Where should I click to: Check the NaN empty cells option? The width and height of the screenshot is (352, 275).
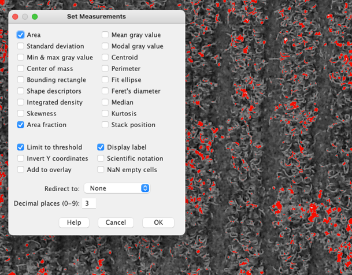[101, 170]
